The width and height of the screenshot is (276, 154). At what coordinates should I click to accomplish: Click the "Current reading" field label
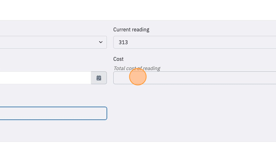click(x=131, y=29)
